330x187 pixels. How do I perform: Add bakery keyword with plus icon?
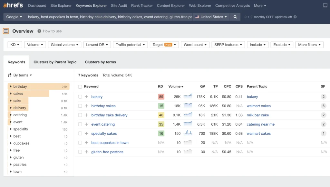(86, 97)
